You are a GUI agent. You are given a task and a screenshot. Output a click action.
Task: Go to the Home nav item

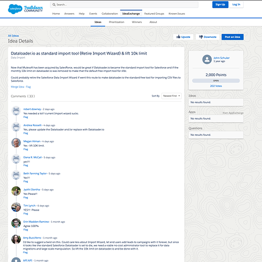click(x=56, y=14)
